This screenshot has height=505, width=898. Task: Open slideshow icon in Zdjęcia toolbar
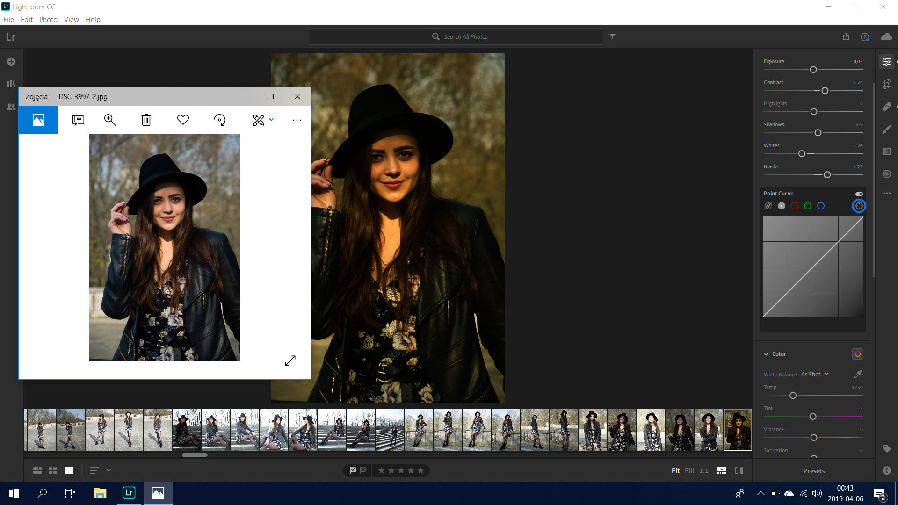pyautogui.click(x=78, y=120)
